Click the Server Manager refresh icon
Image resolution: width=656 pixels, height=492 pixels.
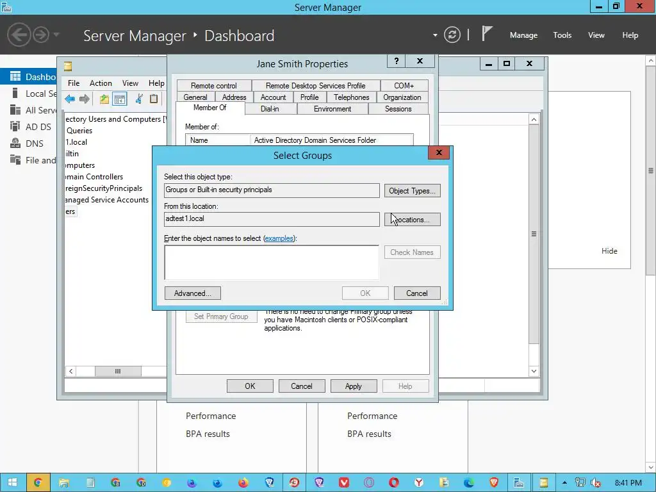coord(452,35)
